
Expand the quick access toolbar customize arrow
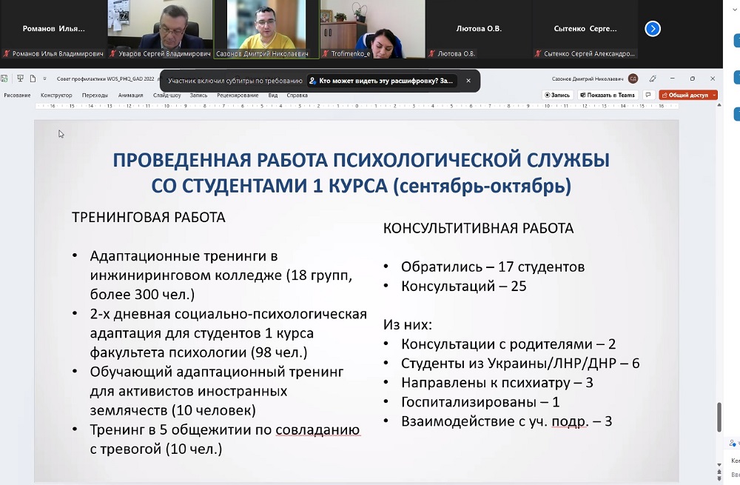point(44,78)
